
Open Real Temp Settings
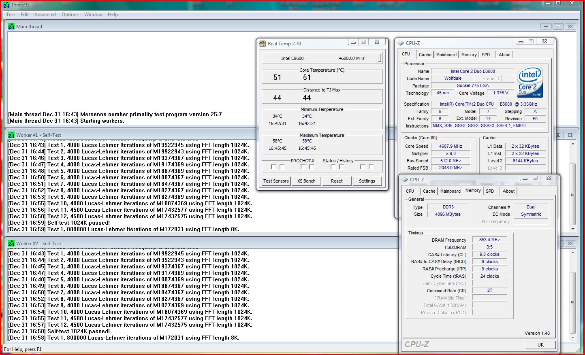pyautogui.click(x=367, y=181)
